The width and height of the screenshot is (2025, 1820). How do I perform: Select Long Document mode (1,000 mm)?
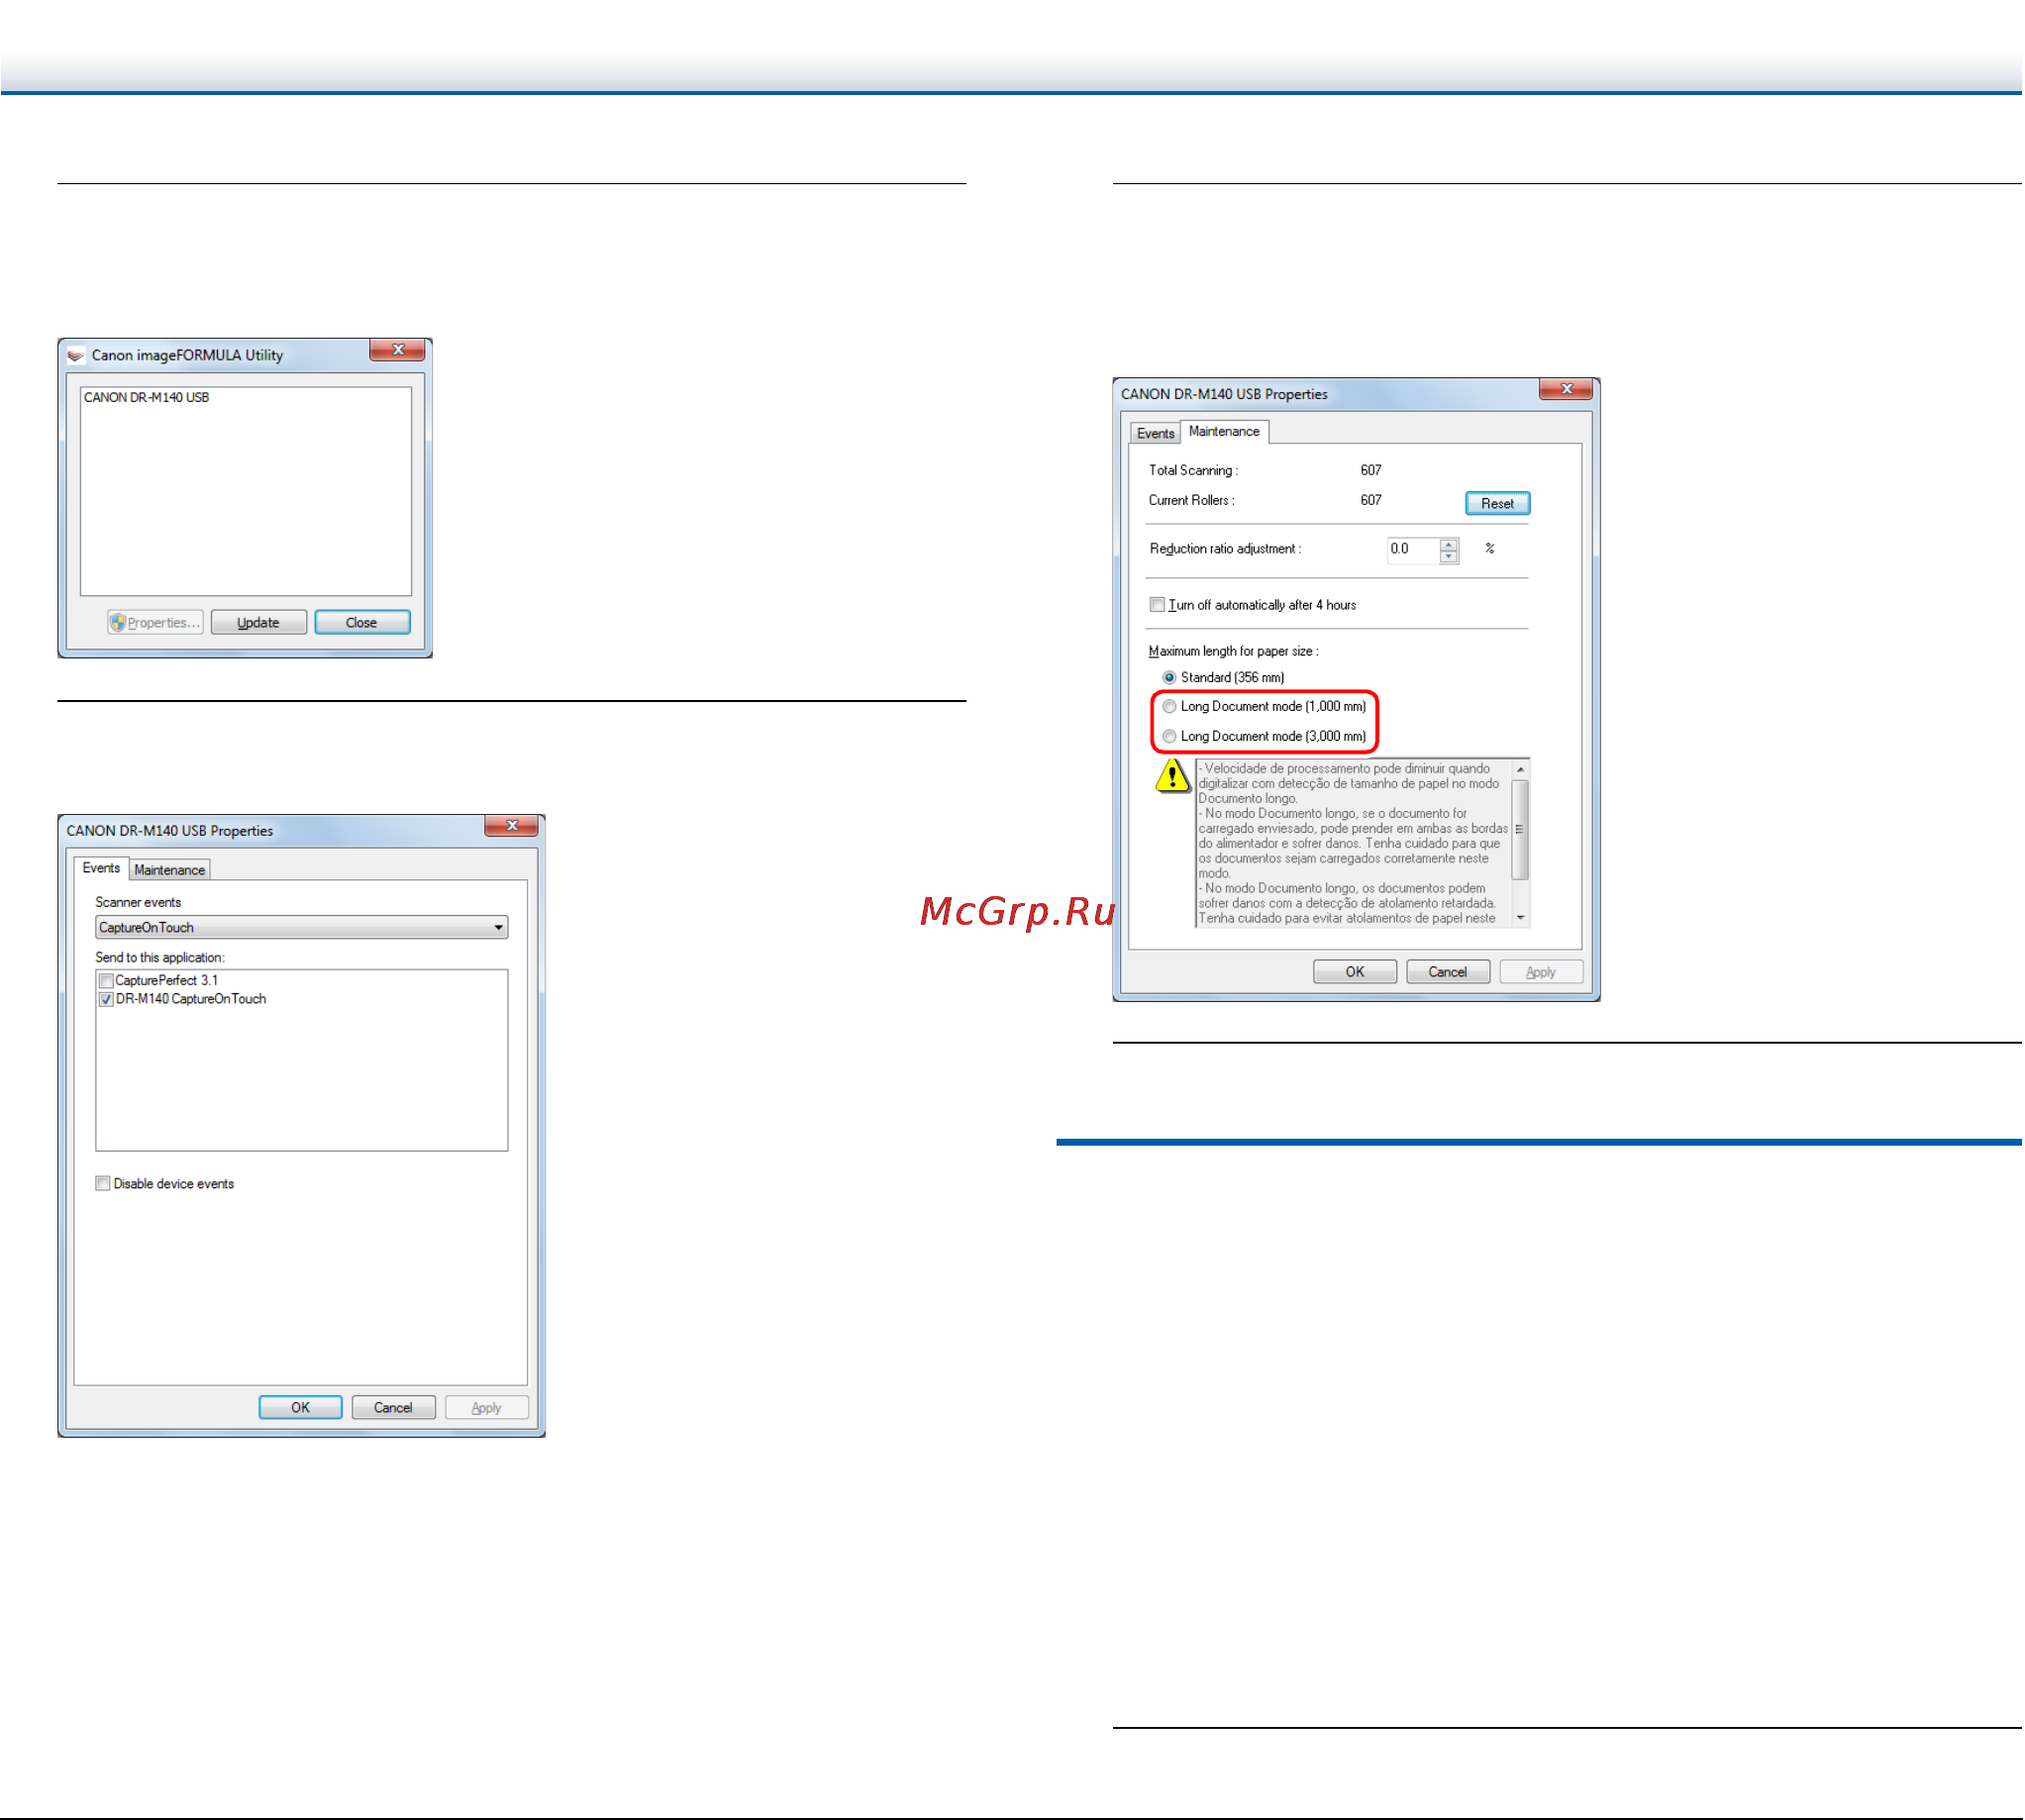click(1170, 707)
